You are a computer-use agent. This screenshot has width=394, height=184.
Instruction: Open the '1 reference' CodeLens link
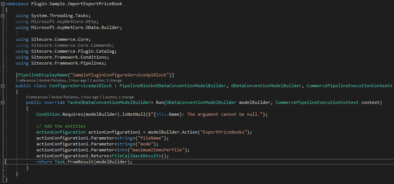(x=25, y=80)
